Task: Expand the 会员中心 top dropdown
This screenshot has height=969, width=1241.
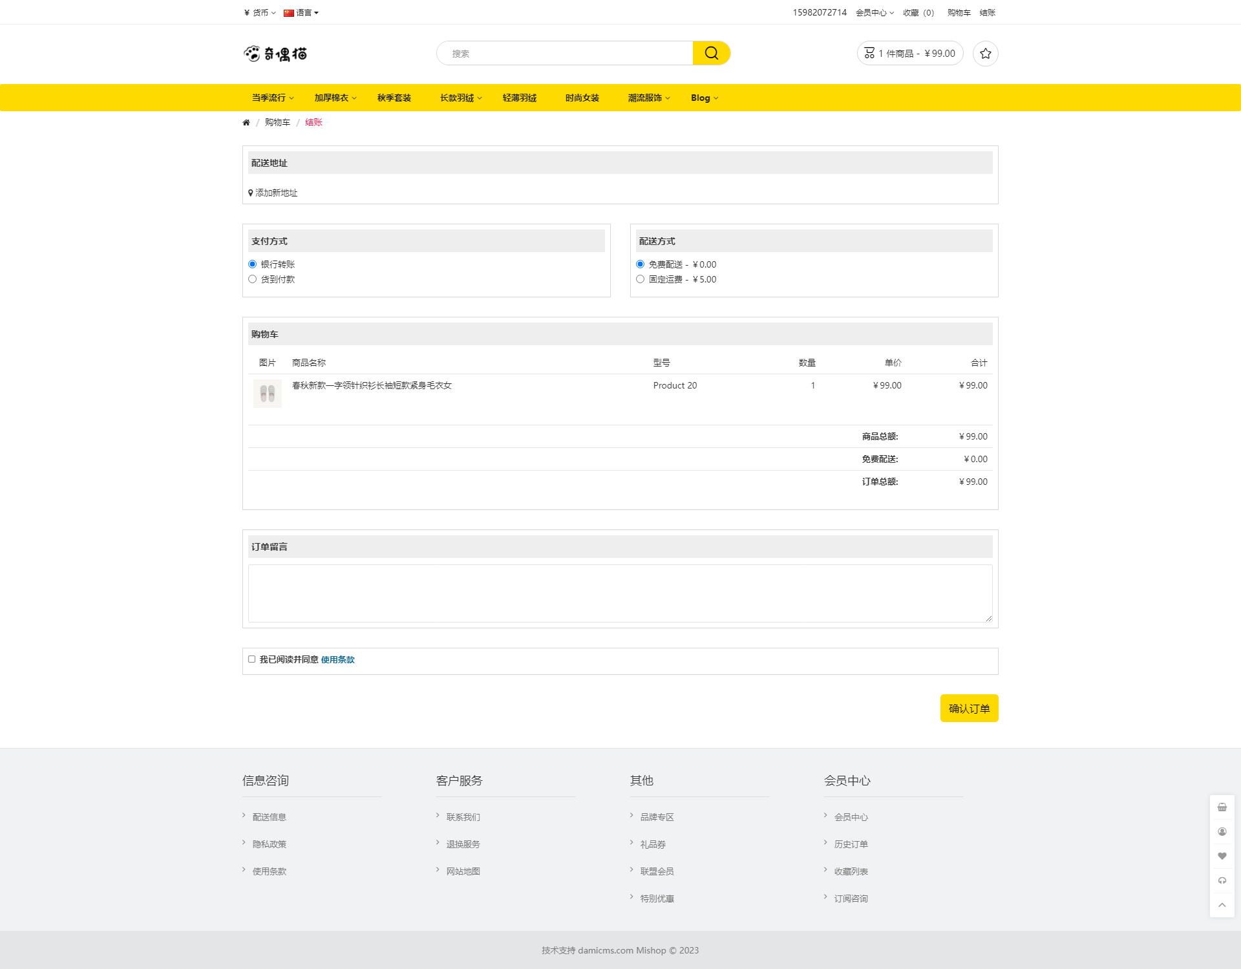Action: coord(875,13)
